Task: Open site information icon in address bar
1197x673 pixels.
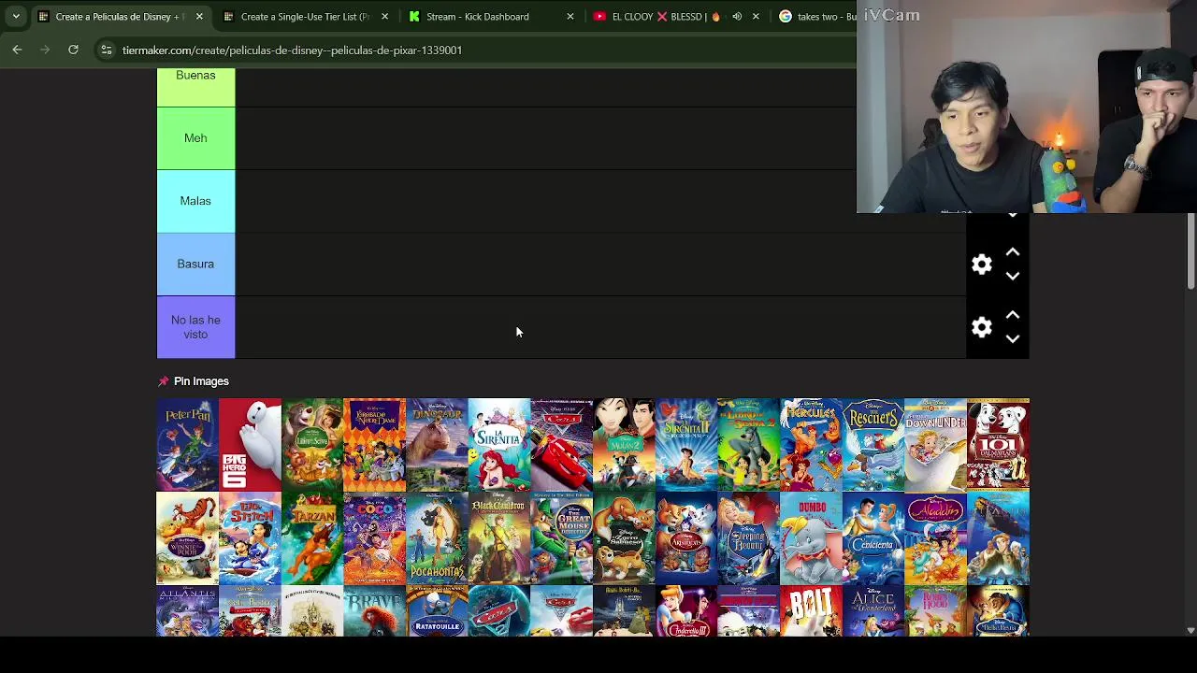Action: click(106, 50)
